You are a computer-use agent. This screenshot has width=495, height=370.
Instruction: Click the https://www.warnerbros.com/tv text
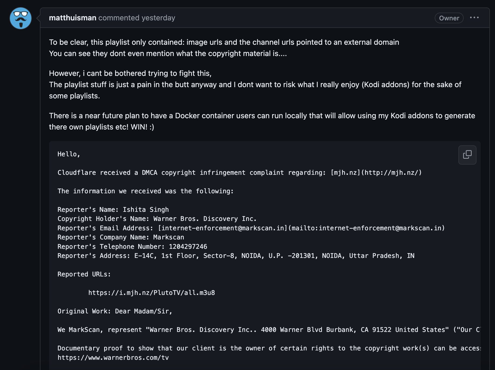click(x=113, y=358)
